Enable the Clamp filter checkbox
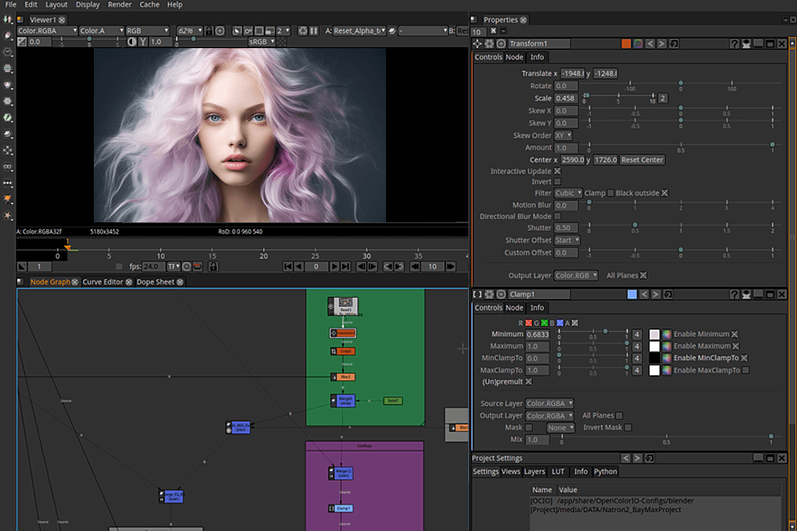797x531 pixels. point(610,193)
